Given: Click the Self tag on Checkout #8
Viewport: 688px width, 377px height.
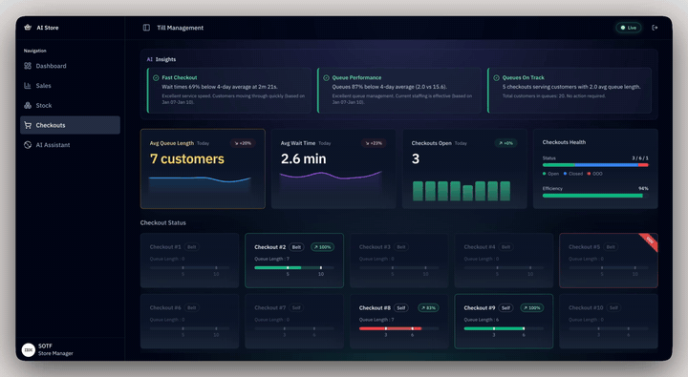Looking at the screenshot, I should click(401, 307).
